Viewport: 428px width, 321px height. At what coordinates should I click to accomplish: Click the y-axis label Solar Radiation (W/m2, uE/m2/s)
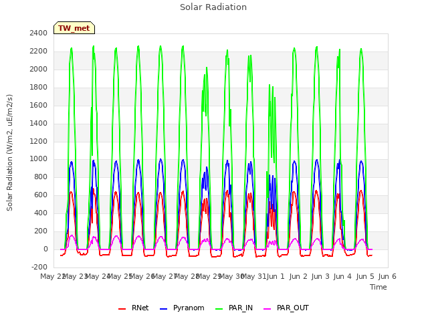pos(9,152)
